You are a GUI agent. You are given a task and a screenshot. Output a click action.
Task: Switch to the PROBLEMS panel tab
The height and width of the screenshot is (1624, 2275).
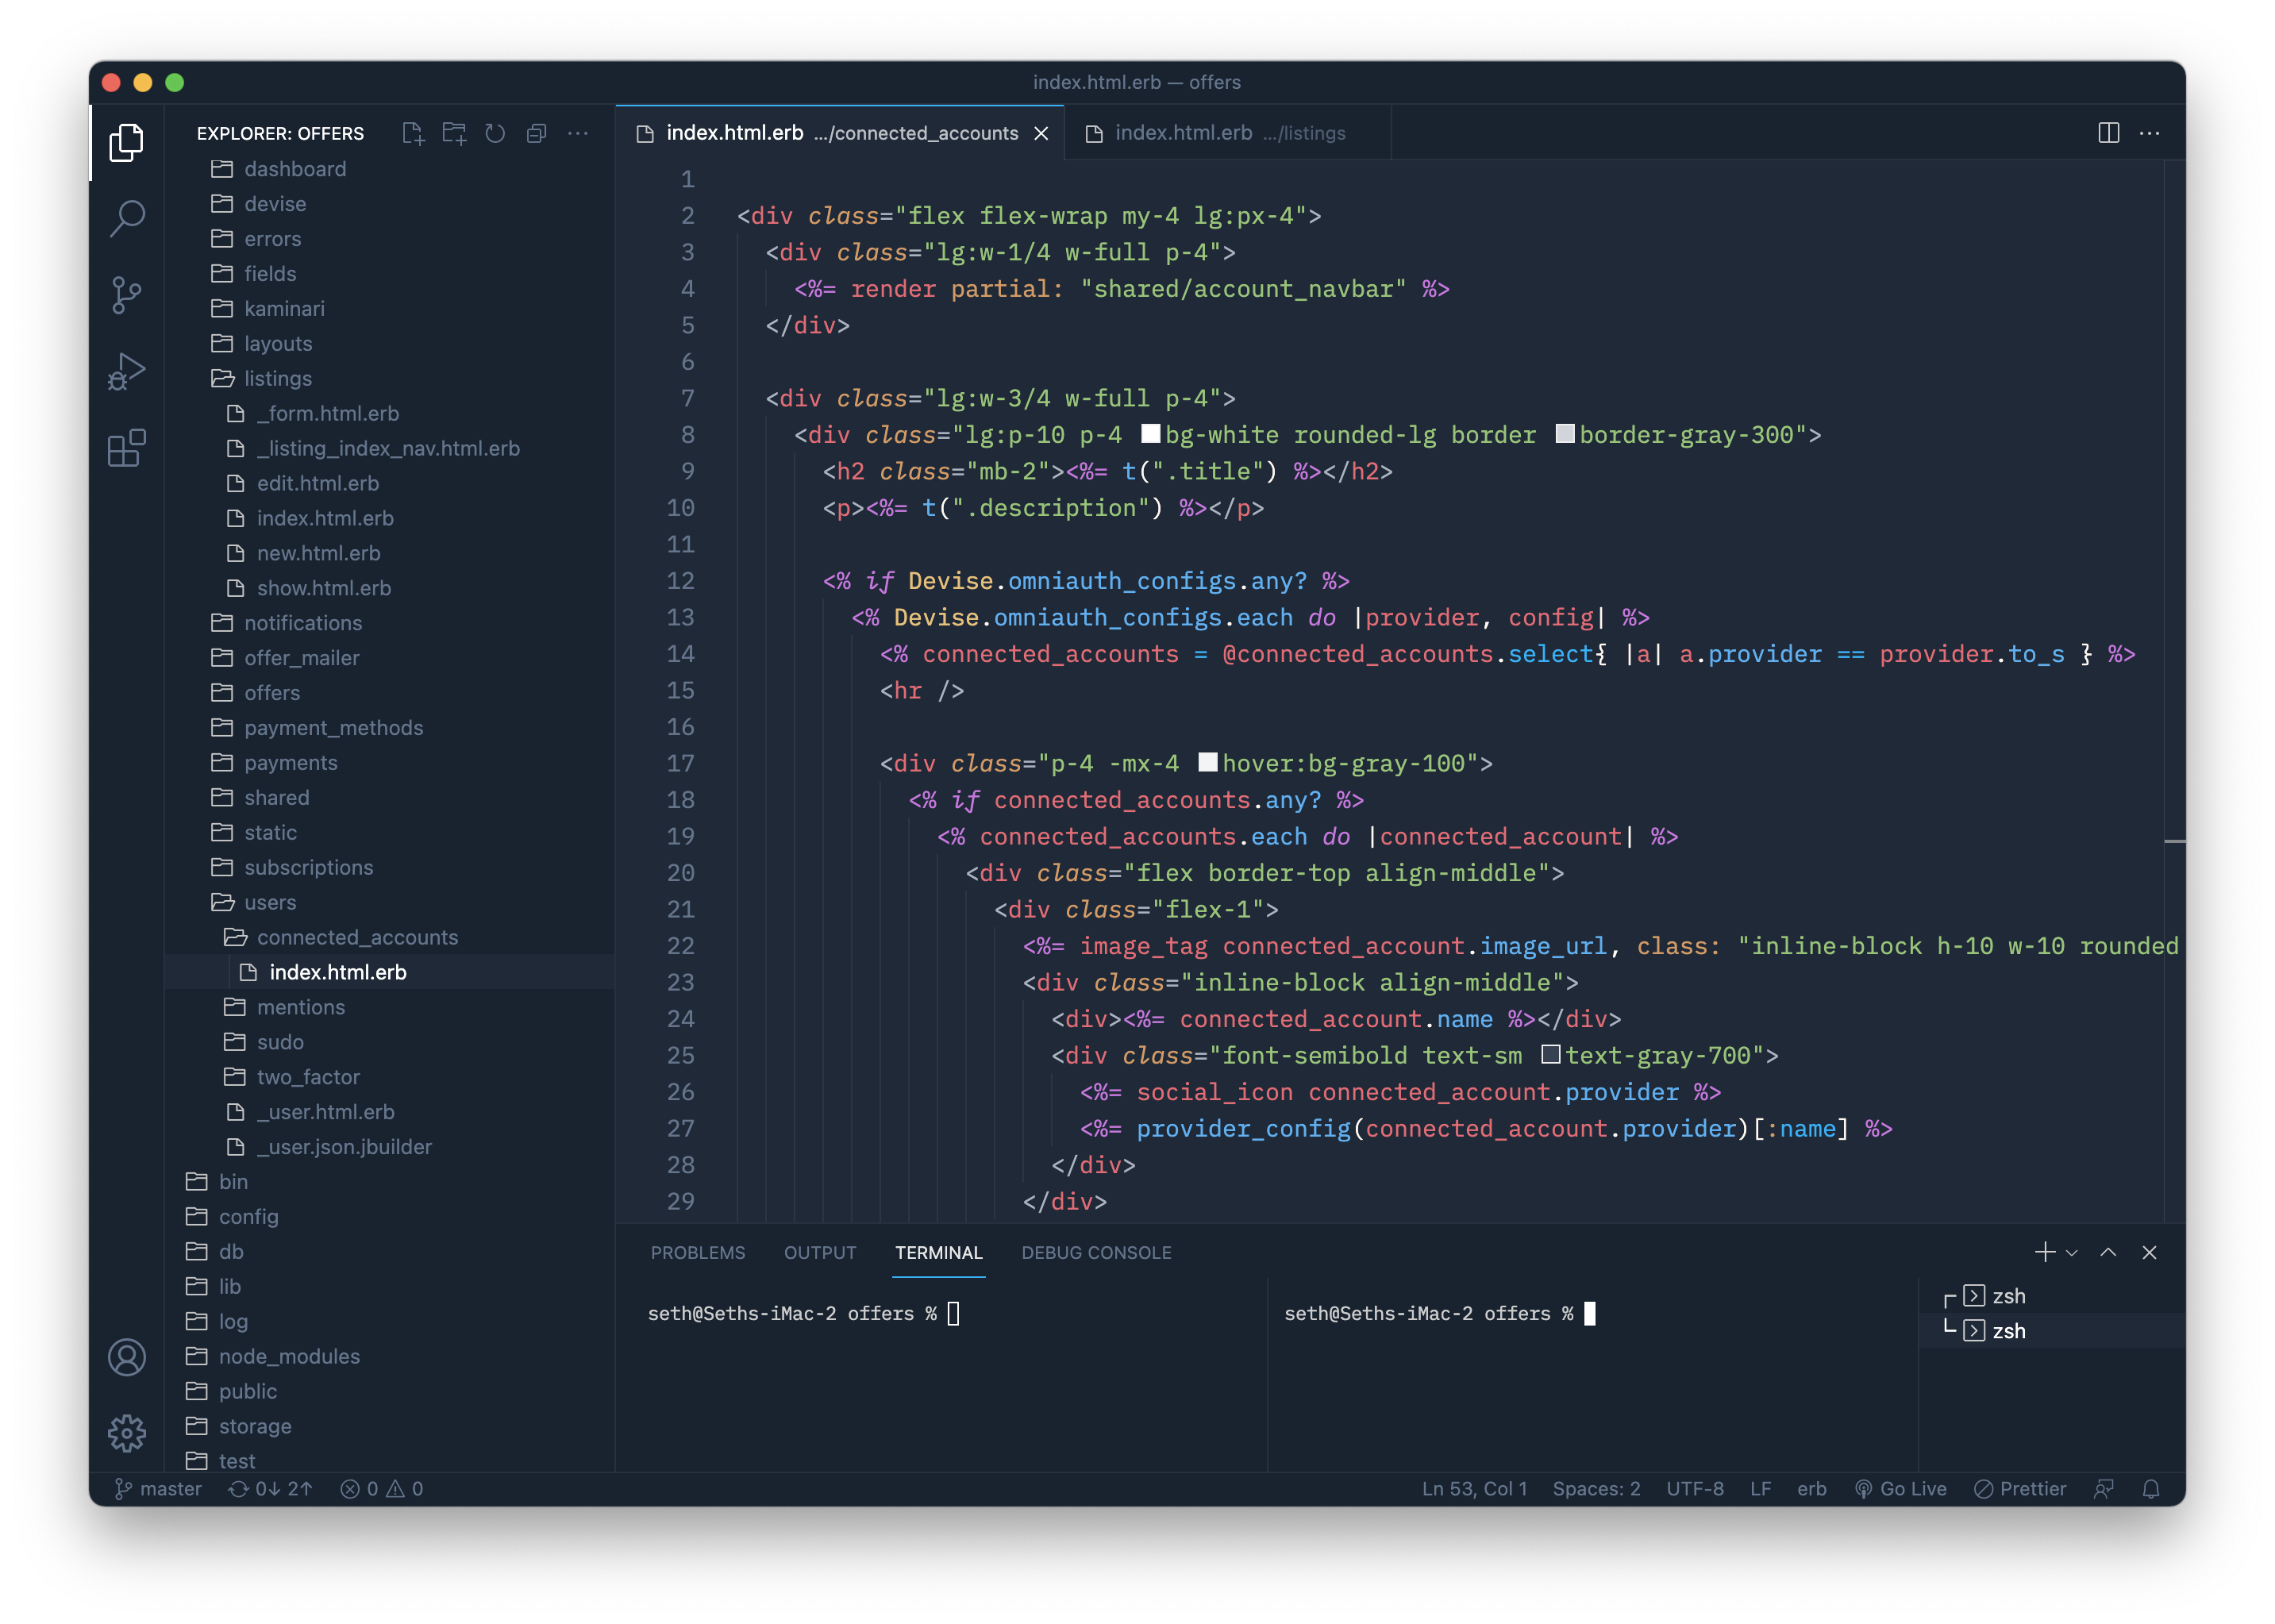pos(697,1253)
